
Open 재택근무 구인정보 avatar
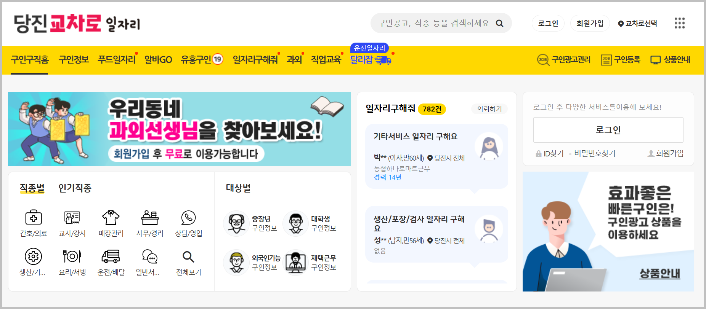click(295, 262)
